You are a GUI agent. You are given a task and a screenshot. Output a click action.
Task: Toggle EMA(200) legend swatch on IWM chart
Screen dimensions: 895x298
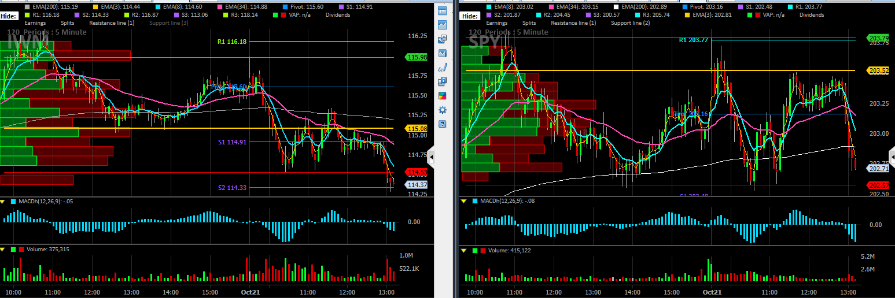[28, 6]
